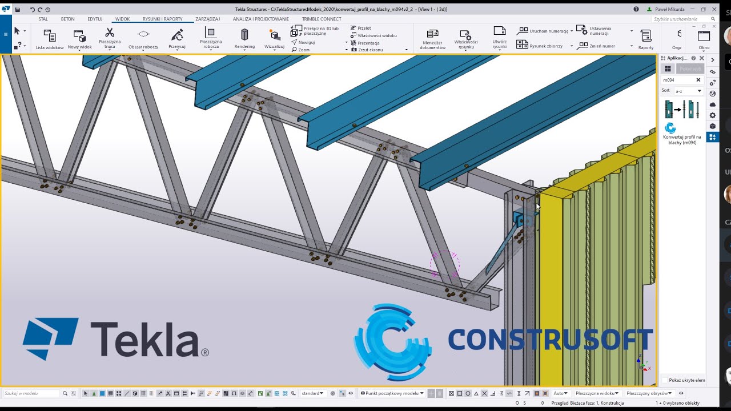Open ANALIZA I PROJEKTOWANIE tab
This screenshot has height=411, width=731.
(261, 19)
